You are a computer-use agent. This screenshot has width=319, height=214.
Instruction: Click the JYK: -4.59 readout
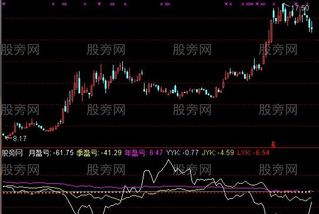click(218, 153)
